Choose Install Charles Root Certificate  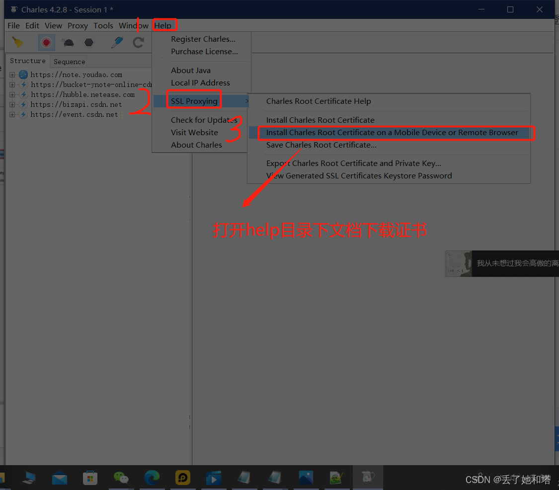coord(320,120)
